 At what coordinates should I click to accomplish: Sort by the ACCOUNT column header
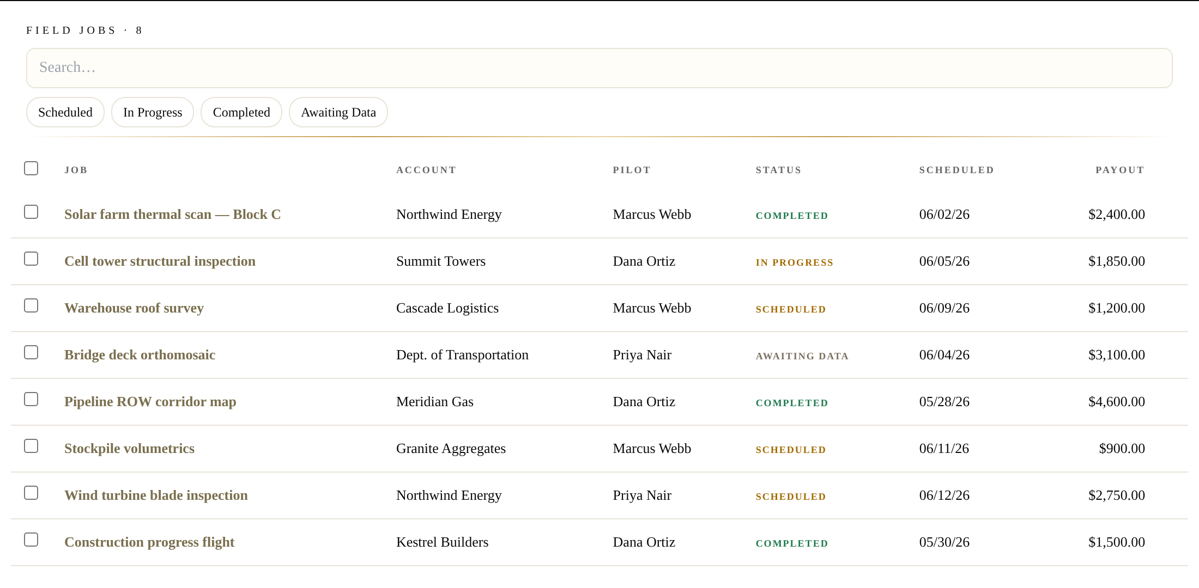click(426, 170)
